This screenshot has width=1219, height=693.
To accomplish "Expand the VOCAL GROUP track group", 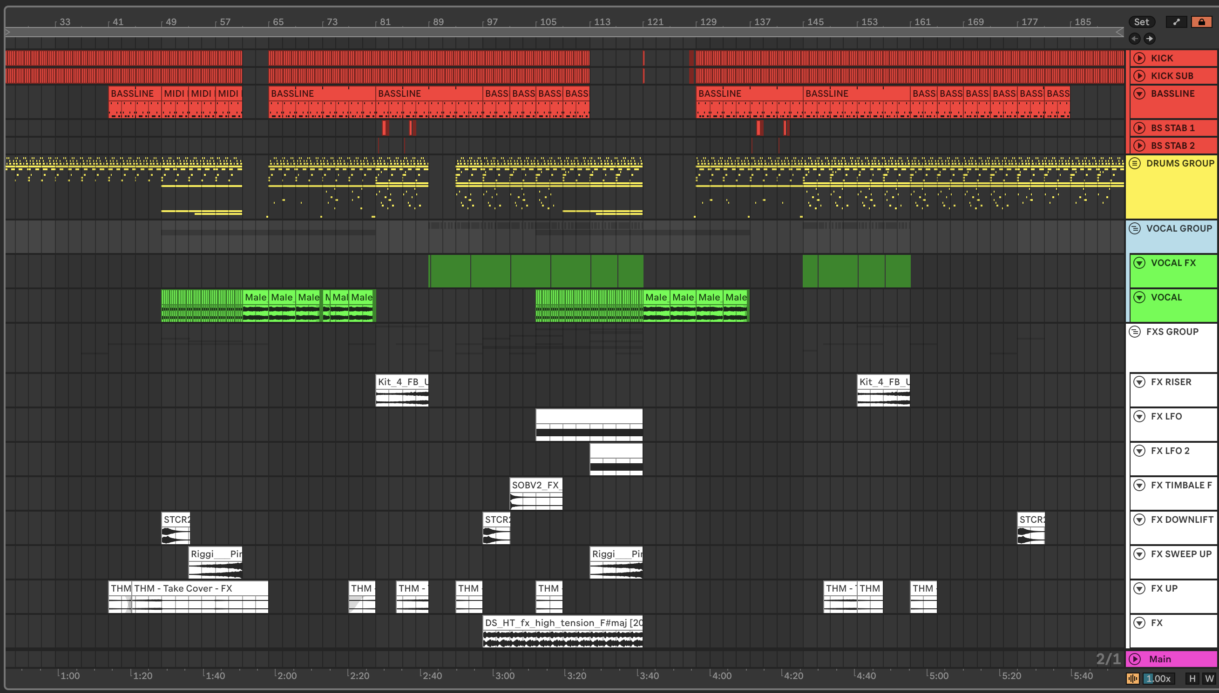I will tap(1135, 228).
